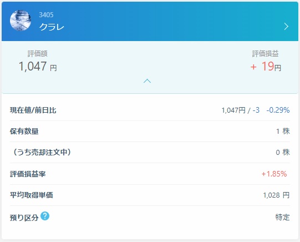Collapse details with the upward chevron
Image resolution: width=300 pixels, height=242 pixels.
147,81
